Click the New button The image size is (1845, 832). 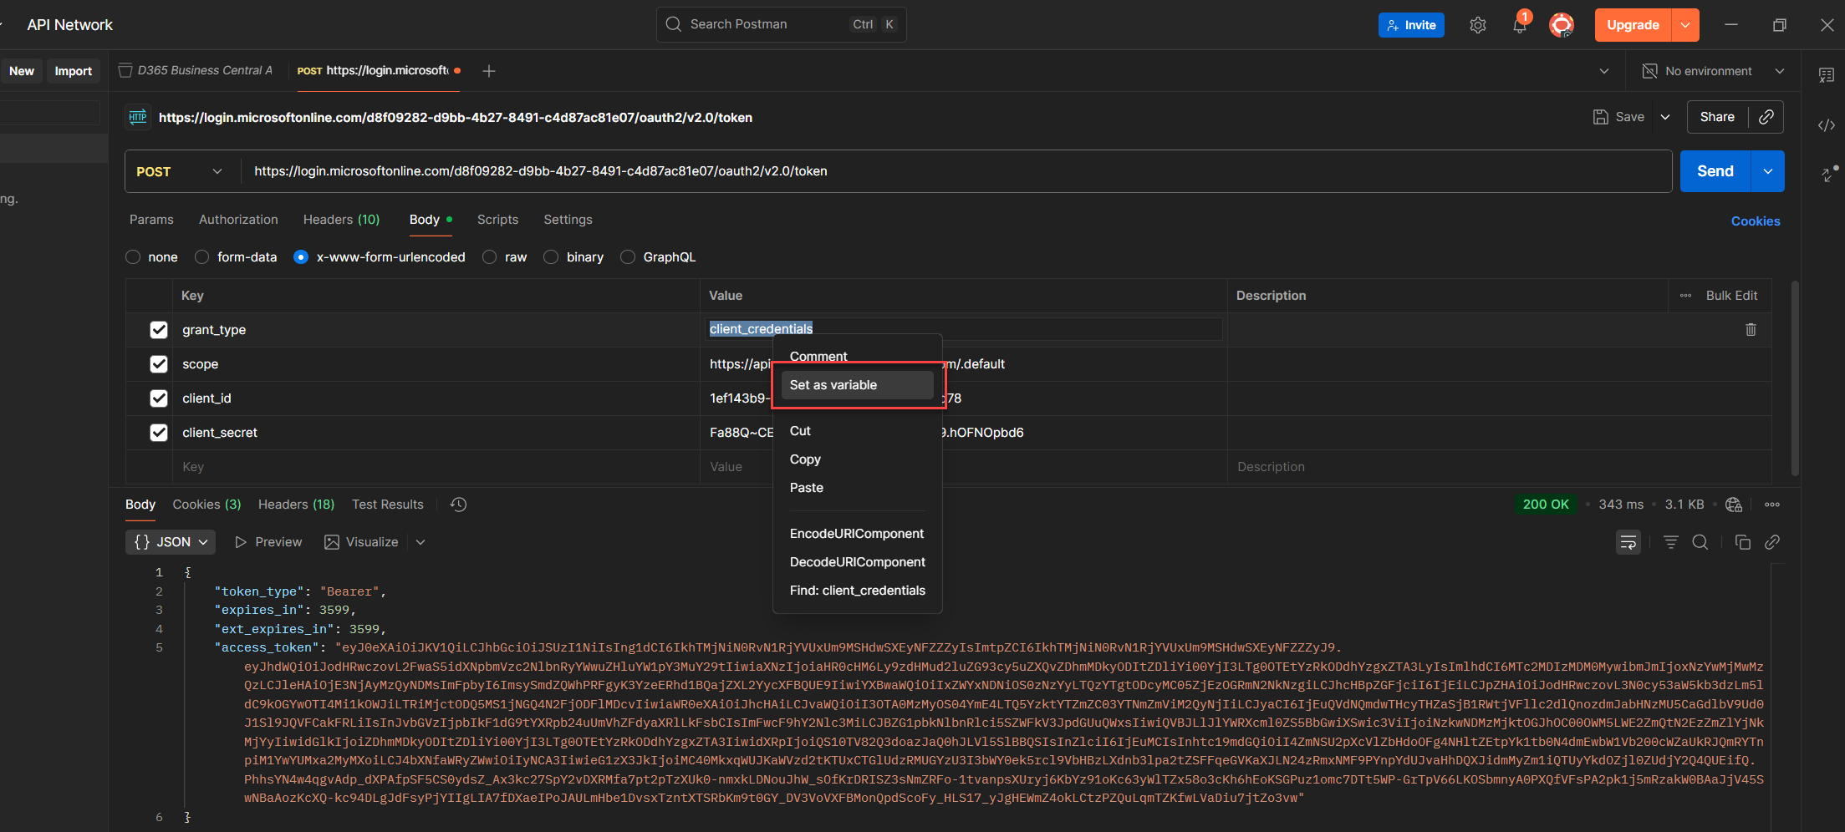pyautogui.click(x=22, y=71)
